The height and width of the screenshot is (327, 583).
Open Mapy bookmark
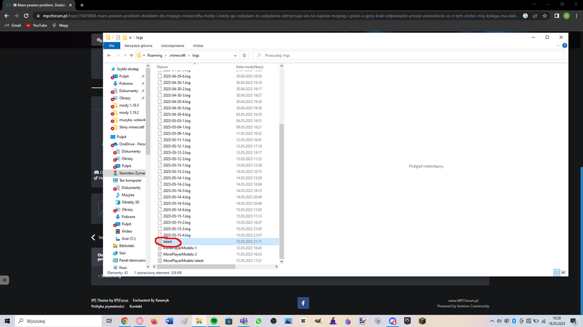coord(60,25)
